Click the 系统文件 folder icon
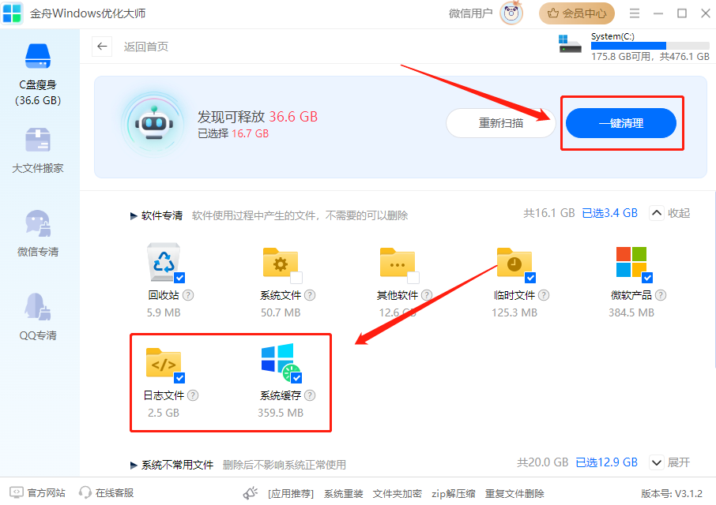 [281, 263]
